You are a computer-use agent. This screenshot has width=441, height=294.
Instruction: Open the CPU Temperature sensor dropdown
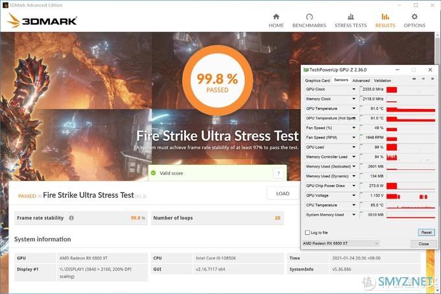[x=354, y=205]
